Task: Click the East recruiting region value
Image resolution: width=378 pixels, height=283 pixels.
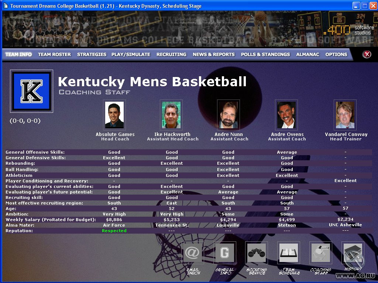Action: click(x=172, y=203)
